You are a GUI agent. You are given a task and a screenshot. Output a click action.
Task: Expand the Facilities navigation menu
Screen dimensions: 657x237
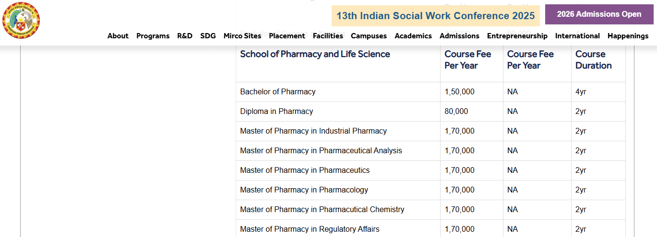tap(328, 36)
